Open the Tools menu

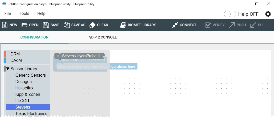point(24,14)
